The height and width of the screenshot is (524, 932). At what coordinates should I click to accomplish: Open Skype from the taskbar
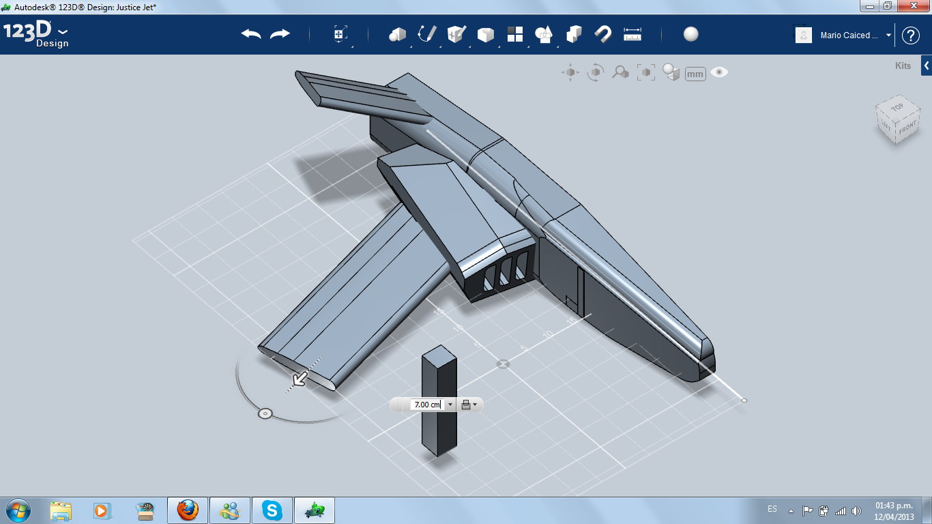coord(273,510)
